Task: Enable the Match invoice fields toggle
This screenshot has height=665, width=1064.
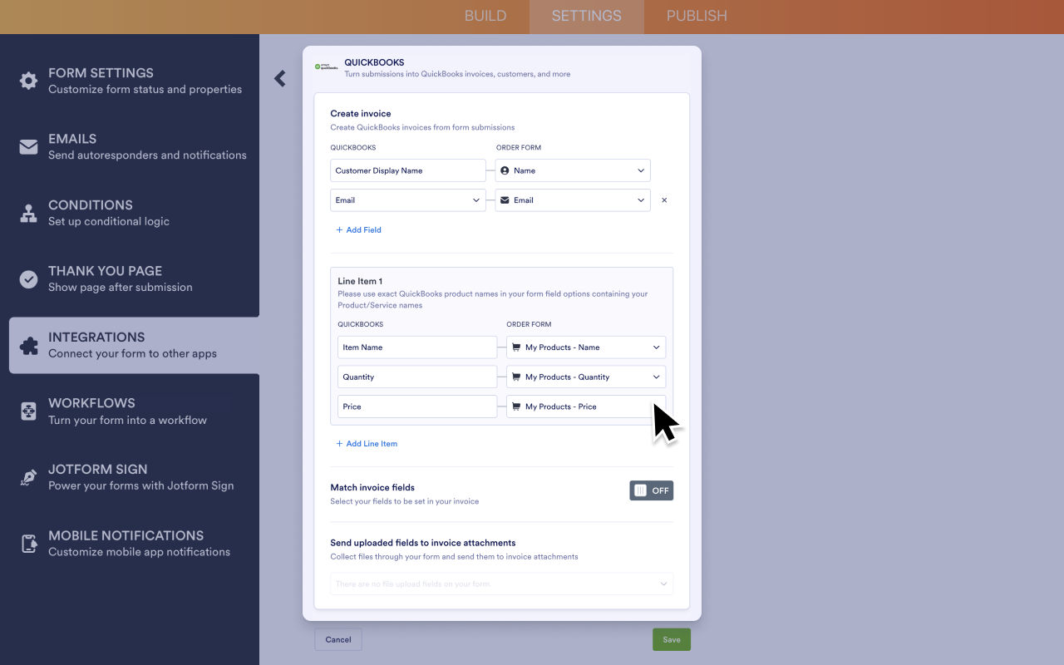Action: tap(651, 490)
